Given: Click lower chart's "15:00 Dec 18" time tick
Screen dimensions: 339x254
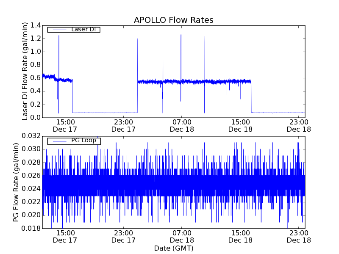Looking at the screenshot, I should click(x=240, y=237).
